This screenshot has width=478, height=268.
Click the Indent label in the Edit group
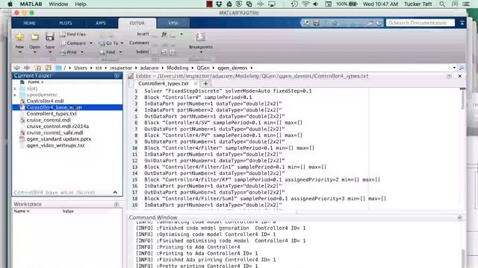[143, 51]
